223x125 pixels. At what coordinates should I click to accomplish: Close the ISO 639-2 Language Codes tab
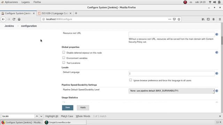pyautogui.click(x=70, y=13)
